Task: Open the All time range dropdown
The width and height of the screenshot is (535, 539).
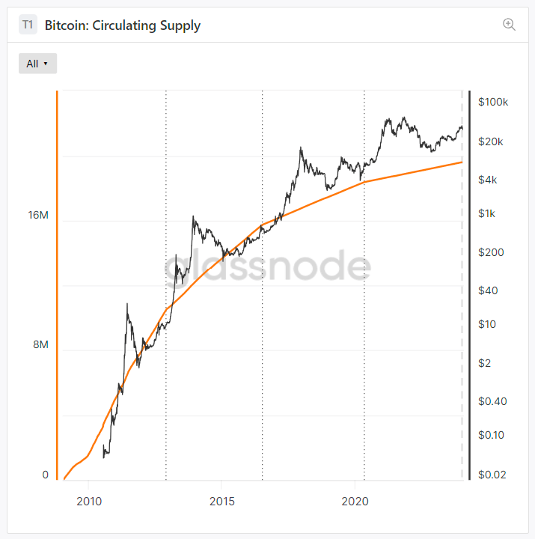Action: [37, 64]
